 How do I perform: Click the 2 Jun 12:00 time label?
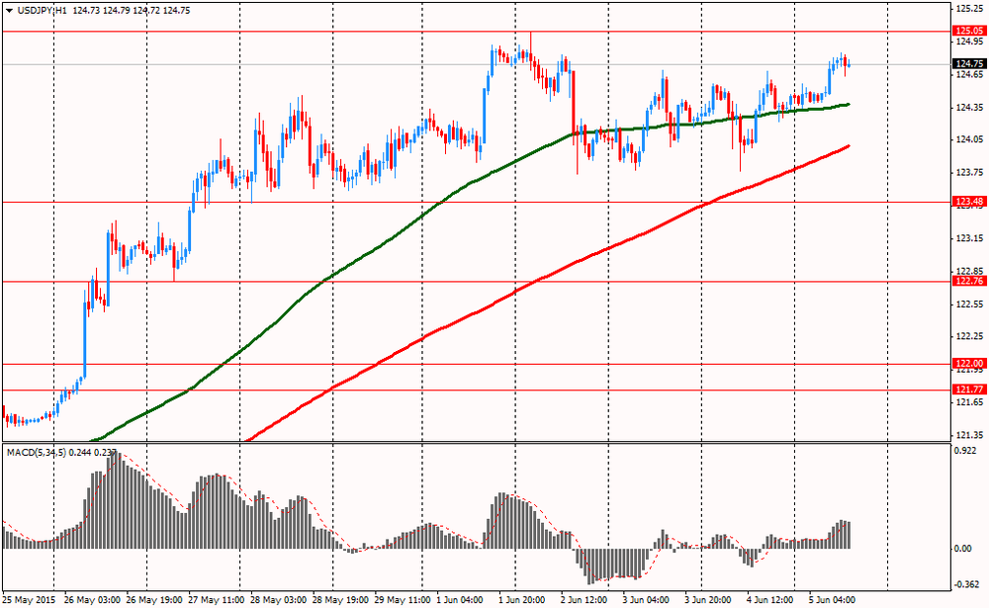point(584,599)
